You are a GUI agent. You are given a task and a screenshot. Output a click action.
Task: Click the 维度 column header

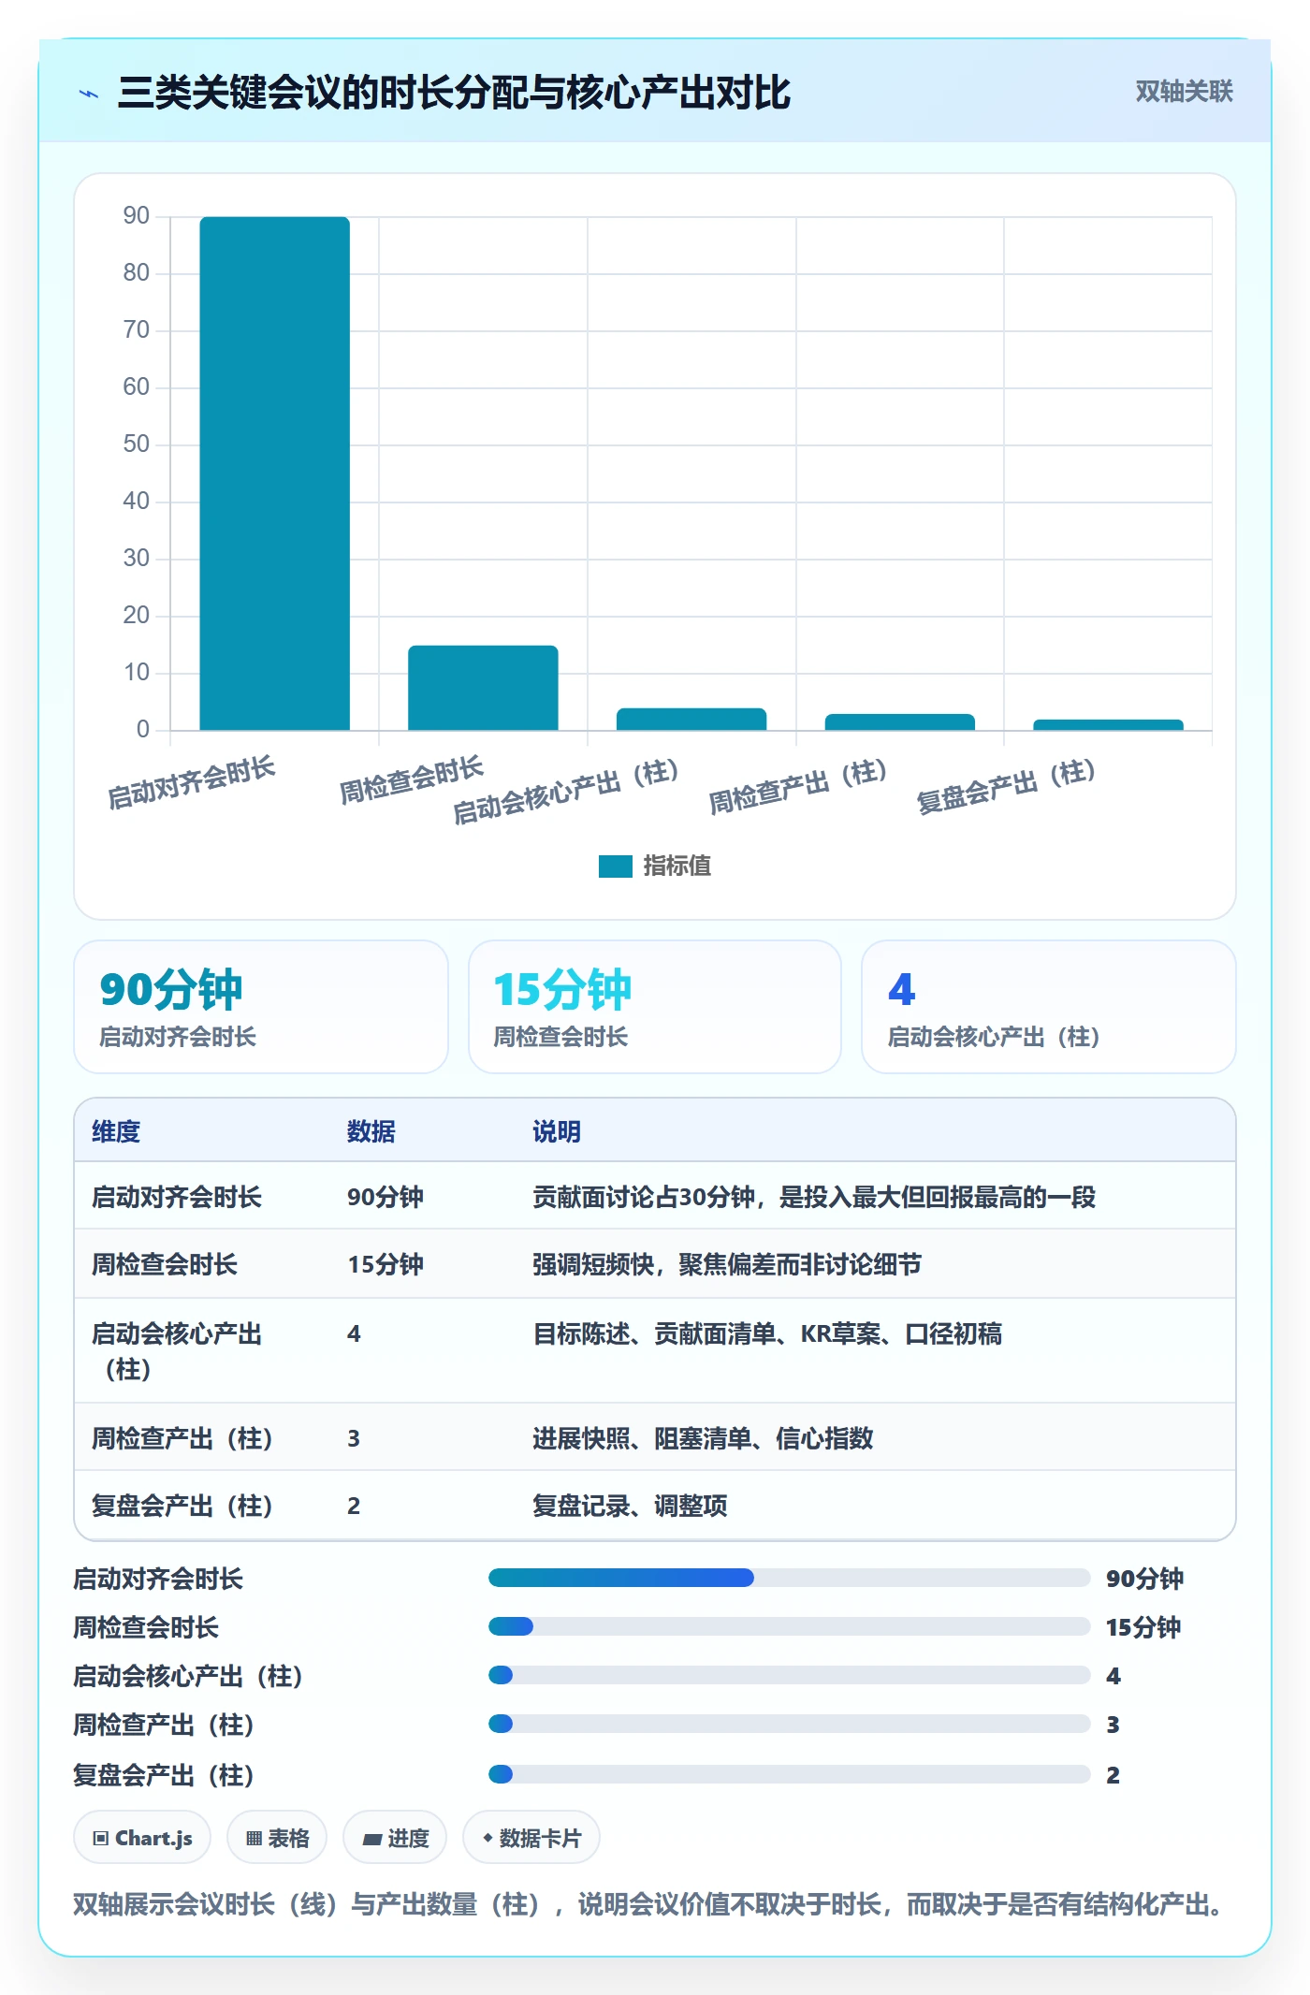coord(116,1131)
